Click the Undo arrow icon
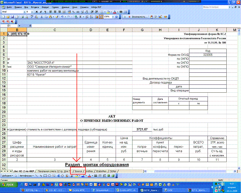This screenshot has height=193, width=241. (61, 17)
